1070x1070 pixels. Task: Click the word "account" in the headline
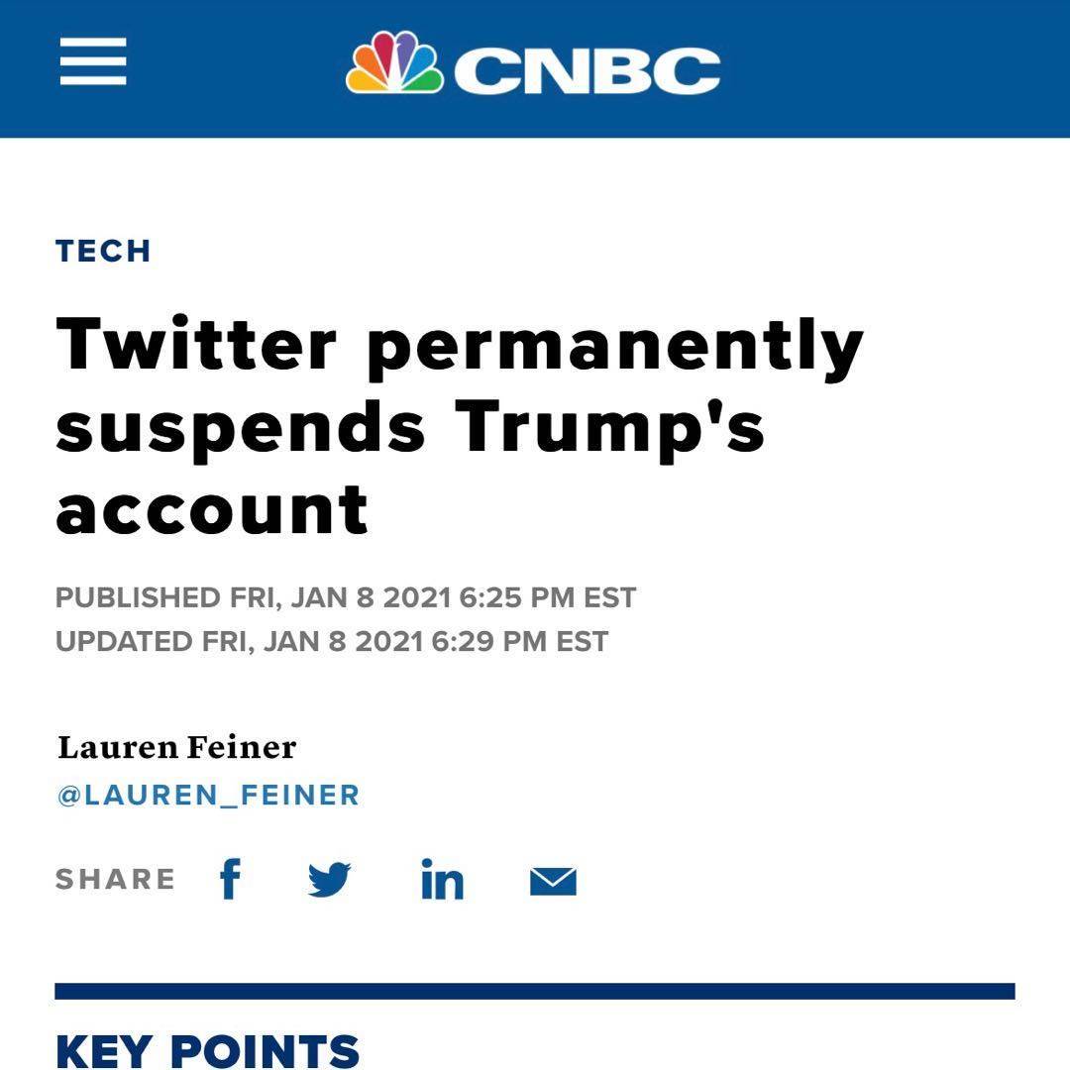(x=212, y=509)
